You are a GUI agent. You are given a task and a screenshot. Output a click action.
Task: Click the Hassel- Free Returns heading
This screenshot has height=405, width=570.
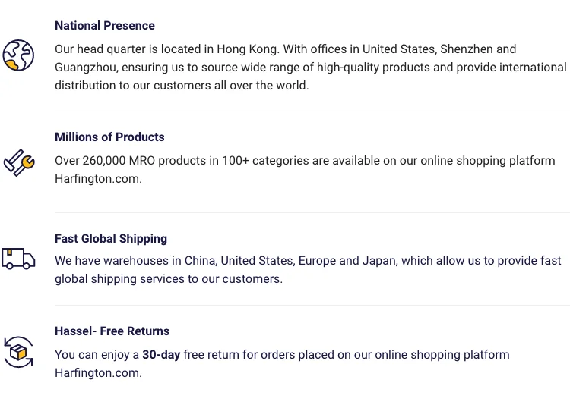tap(112, 331)
